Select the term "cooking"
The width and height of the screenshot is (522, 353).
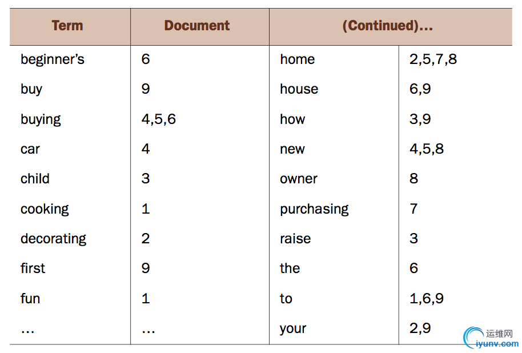pyautogui.click(x=45, y=209)
